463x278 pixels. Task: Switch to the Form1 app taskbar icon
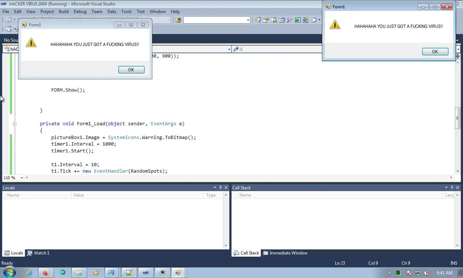coord(178,273)
